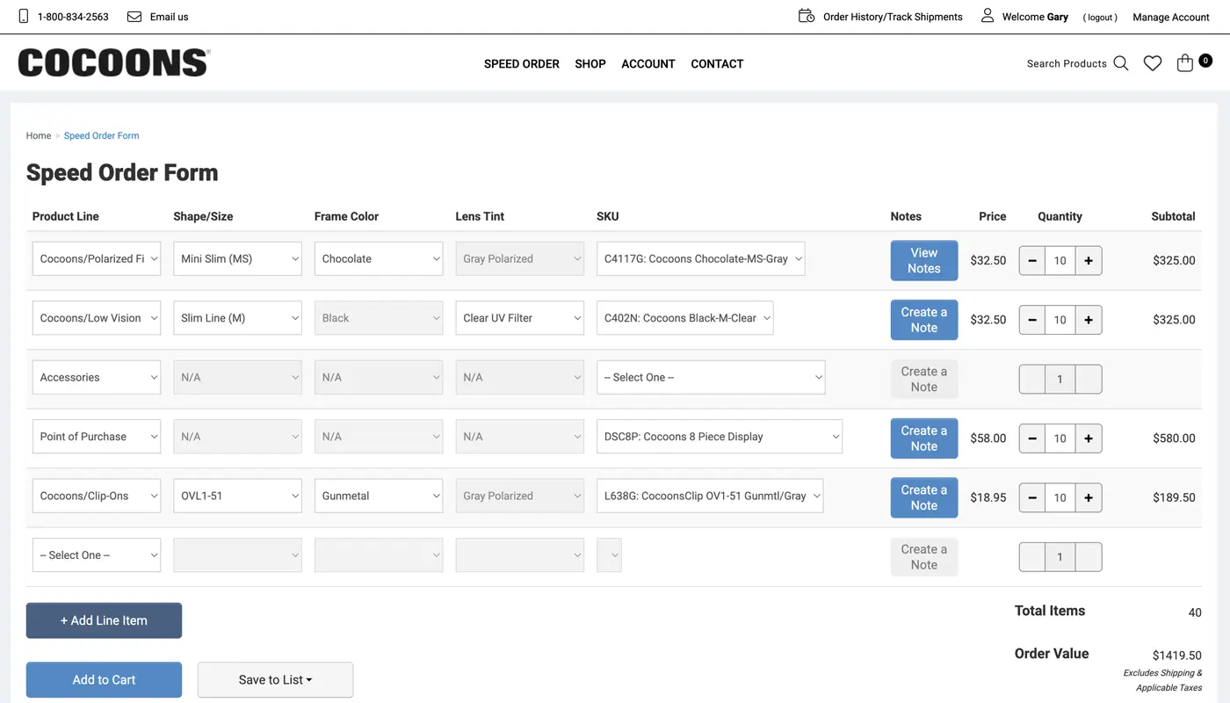Create a note for DSC8P Display row

(924, 438)
